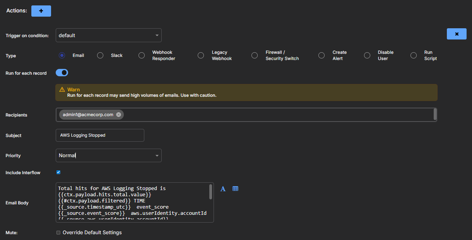Choose Webhook Responder type
The image size is (472, 240).
(x=142, y=55)
